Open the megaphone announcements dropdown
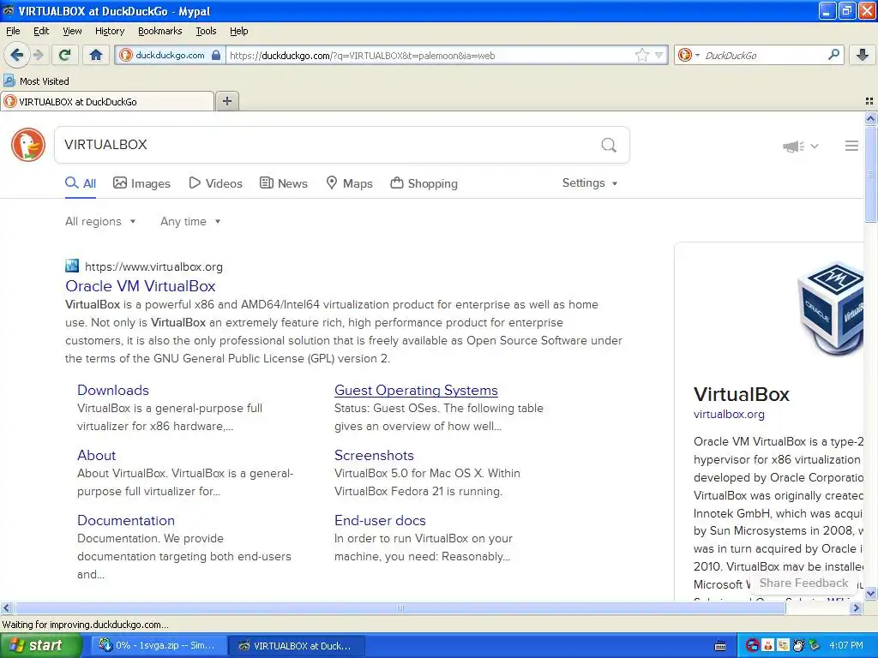 tap(800, 146)
